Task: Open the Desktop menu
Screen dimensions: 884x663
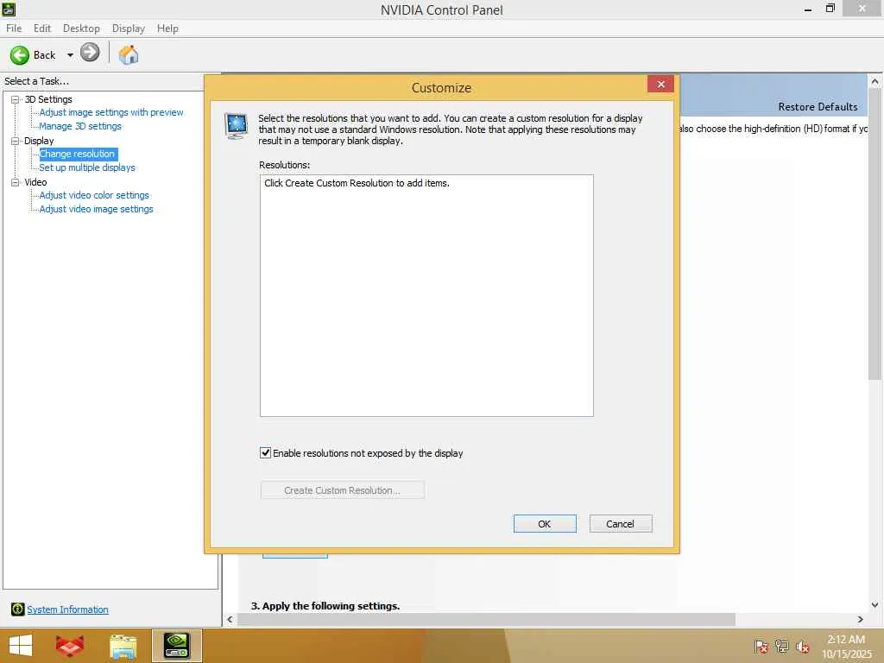Action: coord(81,28)
